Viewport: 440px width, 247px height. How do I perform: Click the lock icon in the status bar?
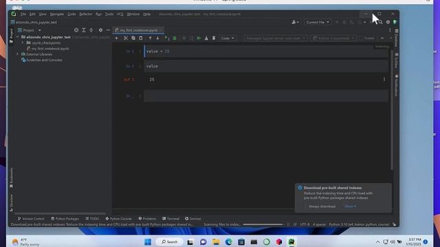point(394,224)
